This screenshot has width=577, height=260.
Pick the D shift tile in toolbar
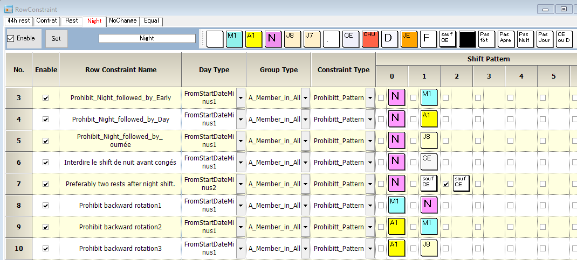pyautogui.click(x=389, y=39)
